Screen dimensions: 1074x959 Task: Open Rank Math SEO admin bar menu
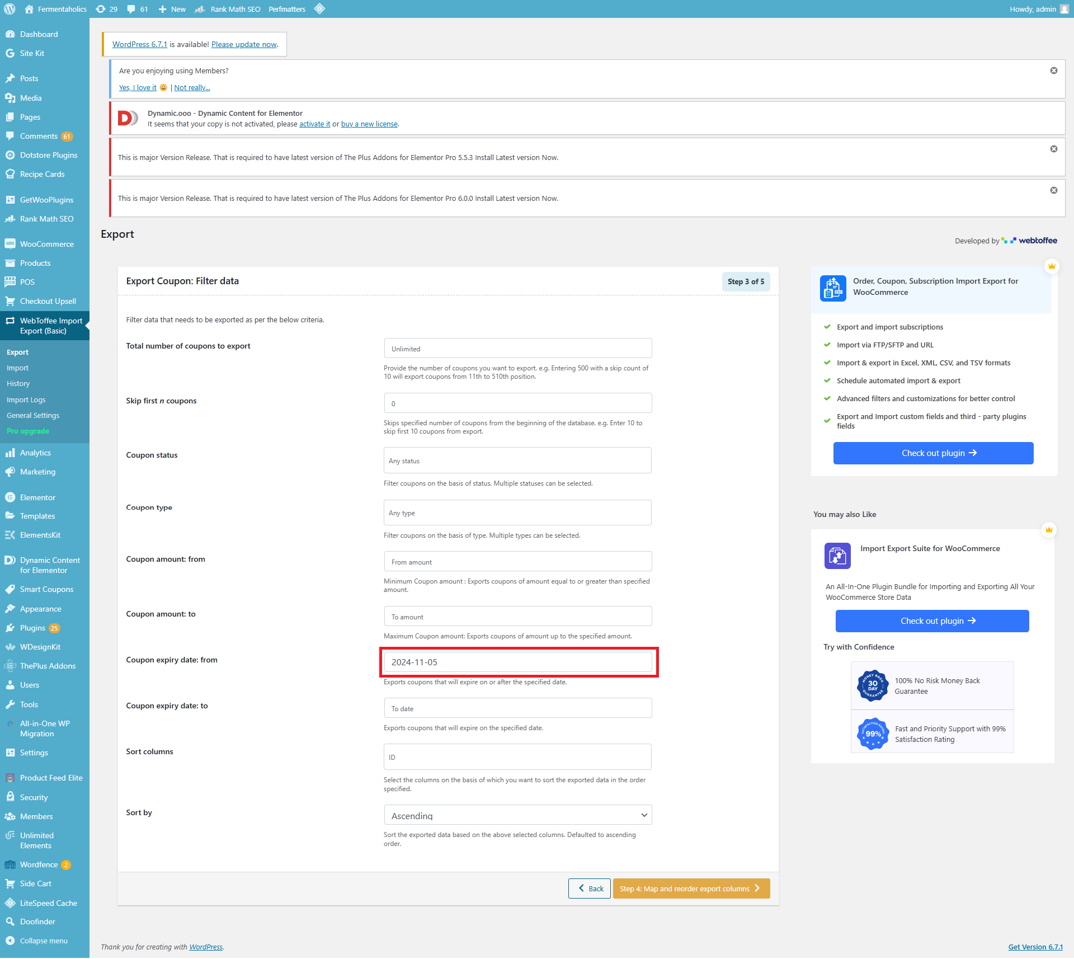click(228, 9)
